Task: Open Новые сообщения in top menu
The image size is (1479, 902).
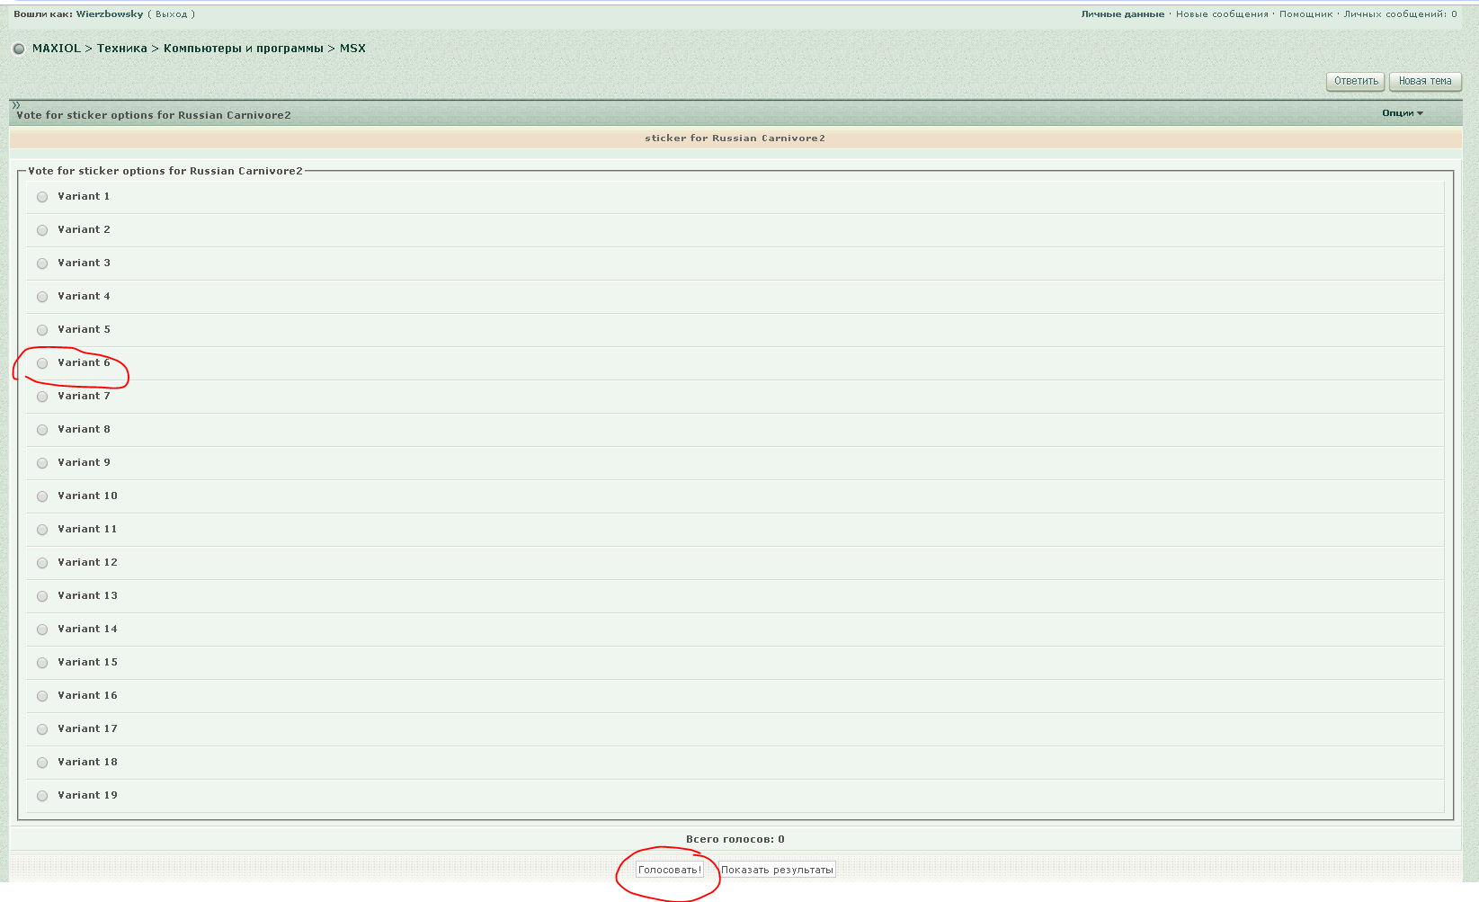Action: pyautogui.click(x=1222, y=14)
